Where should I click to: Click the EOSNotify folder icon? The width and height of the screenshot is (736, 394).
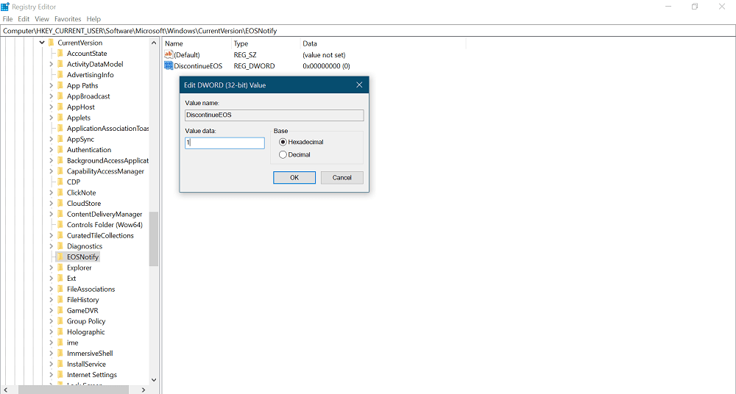click(x=60, y=257)
